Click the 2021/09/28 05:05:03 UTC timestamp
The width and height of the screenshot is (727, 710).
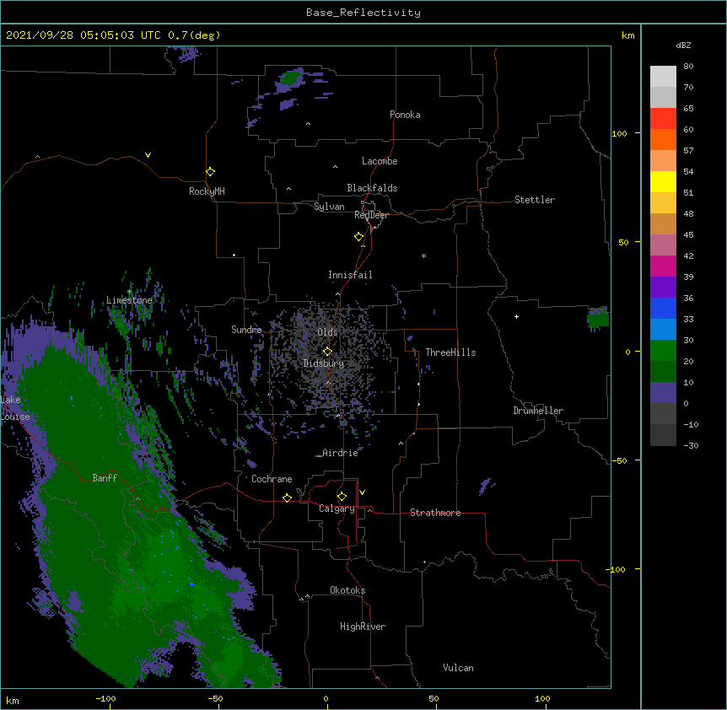(x=83, y=35)
